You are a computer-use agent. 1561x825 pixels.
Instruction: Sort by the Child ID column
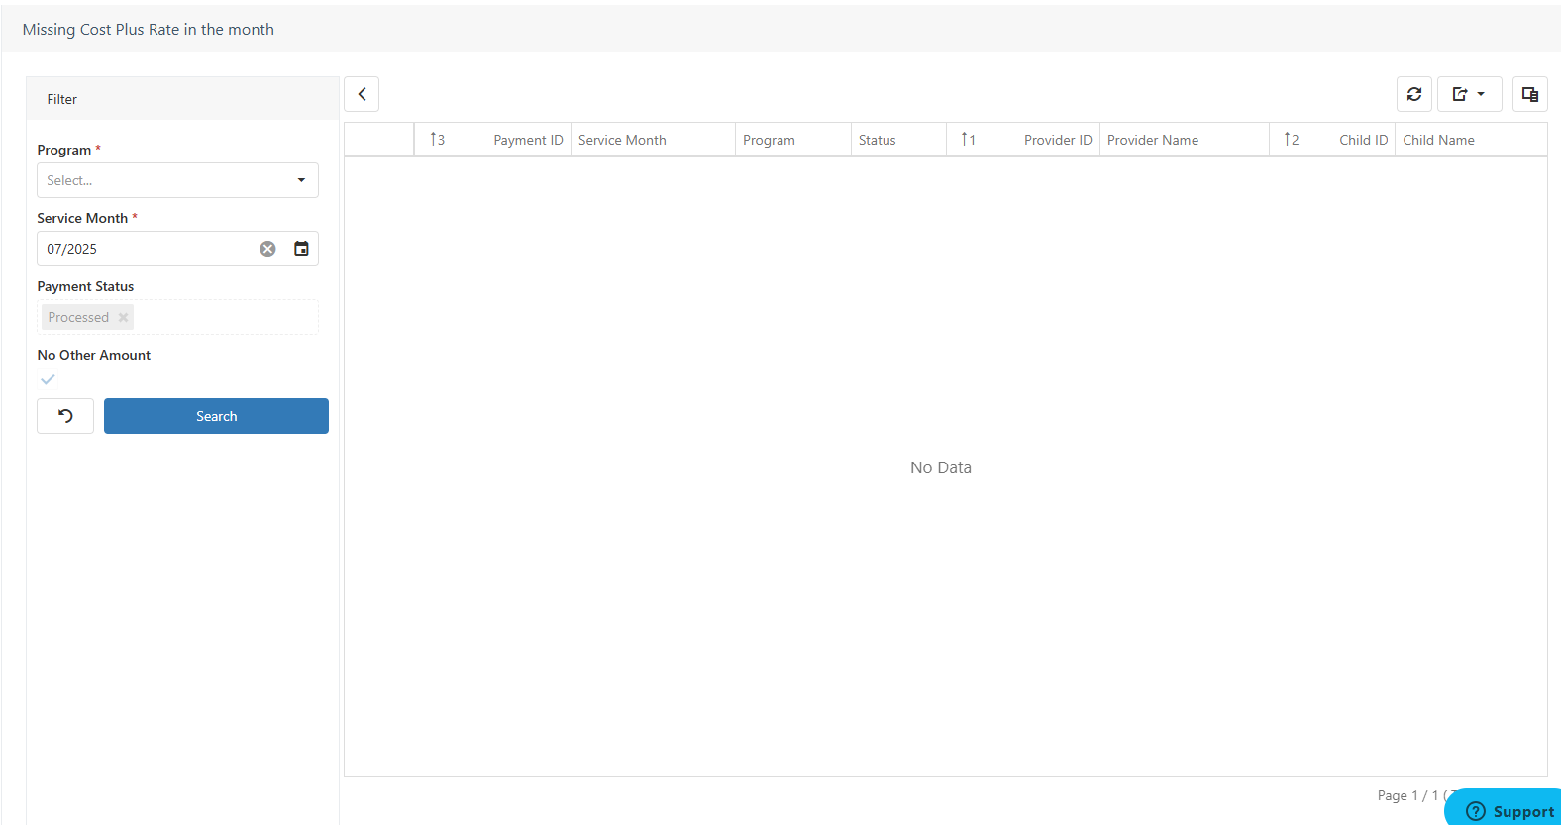click(x=1363, y=140)
